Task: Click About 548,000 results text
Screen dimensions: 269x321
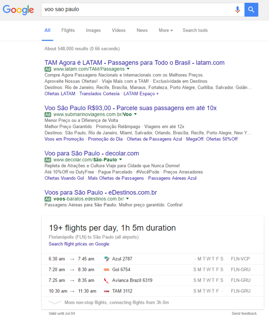Action: coord(82,49)
